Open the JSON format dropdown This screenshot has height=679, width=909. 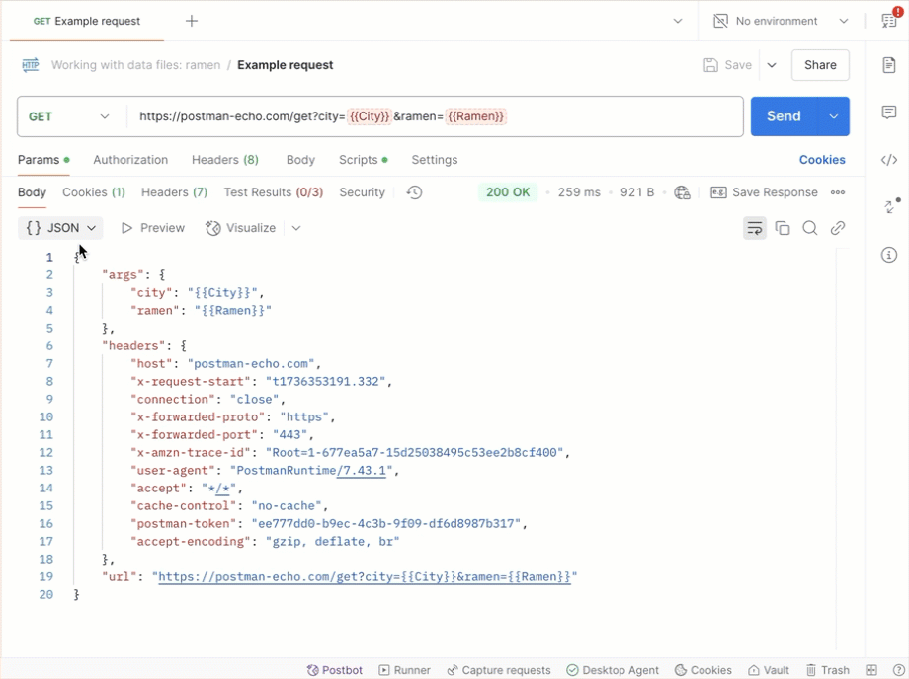[59, 227]
